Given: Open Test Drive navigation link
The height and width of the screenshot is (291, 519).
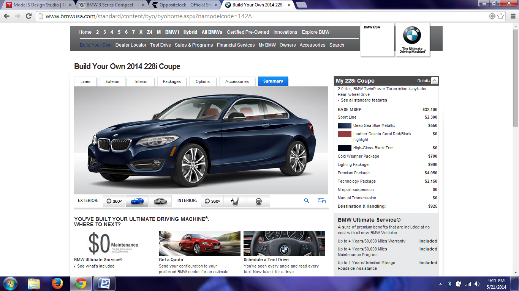Looking at the screenshot, I should [x=160, y=45].
